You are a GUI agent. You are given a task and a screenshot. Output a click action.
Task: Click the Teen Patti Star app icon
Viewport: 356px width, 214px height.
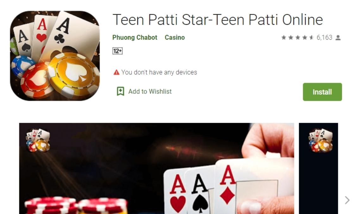click(x=55, y=56)
